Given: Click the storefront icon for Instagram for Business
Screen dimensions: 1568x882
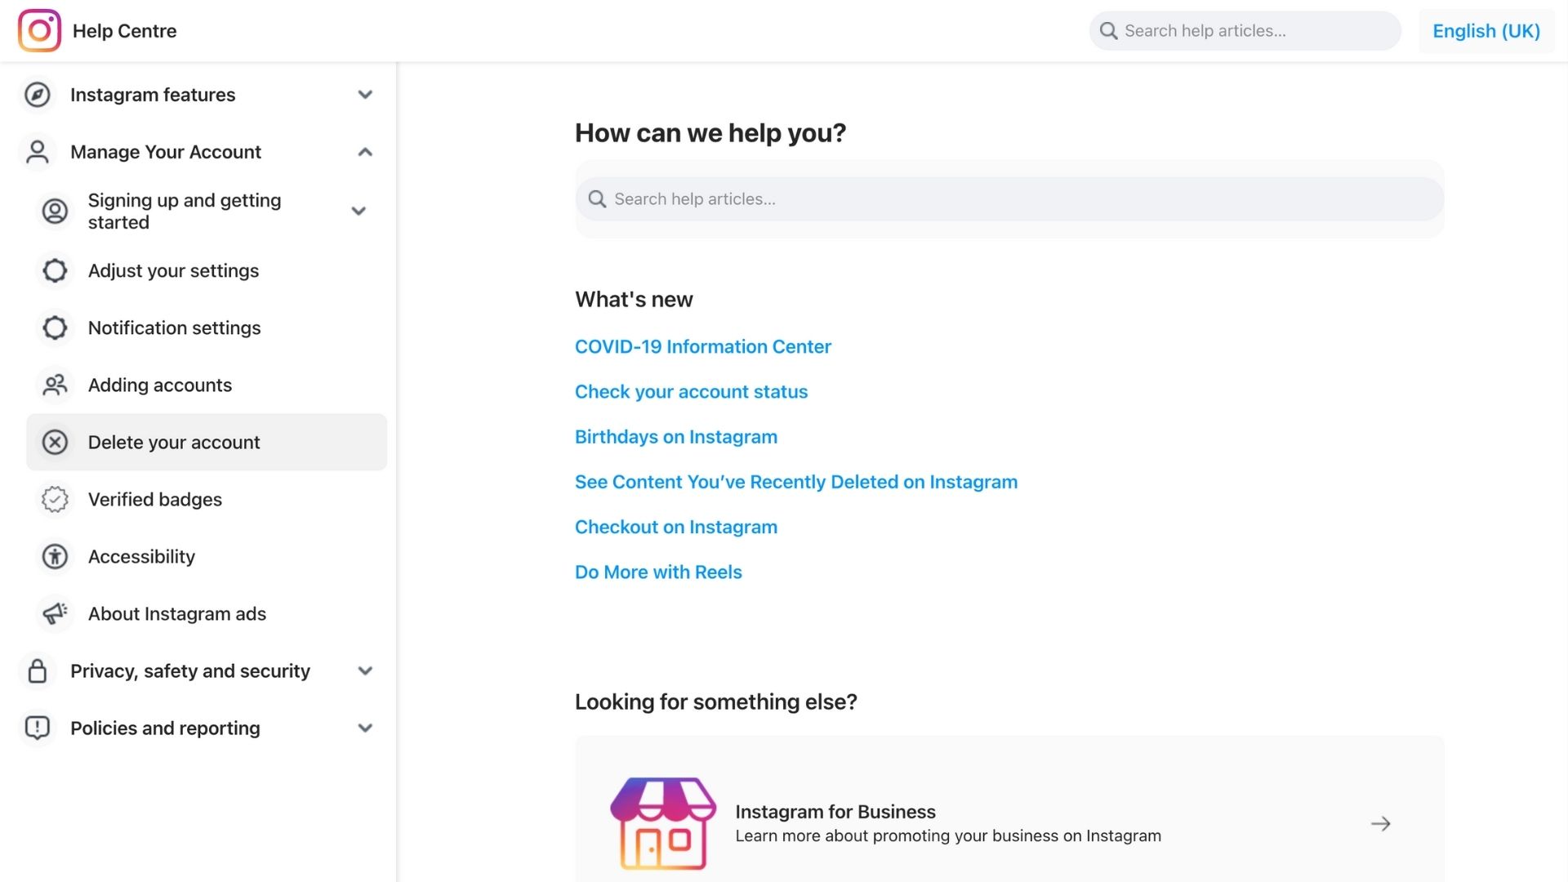Looking at the screenshot, I should pos(663,823).
